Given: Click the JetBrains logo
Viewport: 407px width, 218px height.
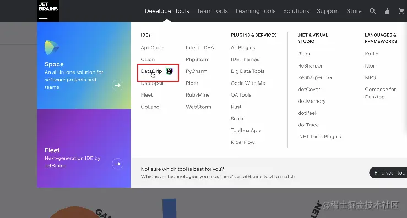Looking at the screenshot, I should pyautogui.click(x=48, y=10).
